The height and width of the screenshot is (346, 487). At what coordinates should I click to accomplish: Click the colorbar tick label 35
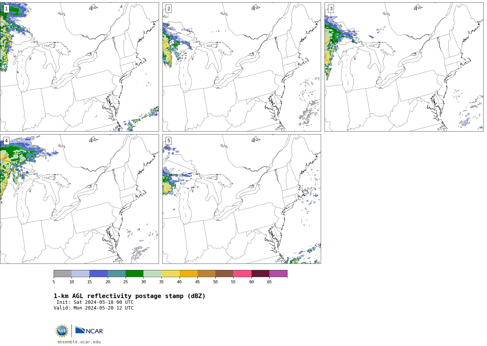[161, 282]
